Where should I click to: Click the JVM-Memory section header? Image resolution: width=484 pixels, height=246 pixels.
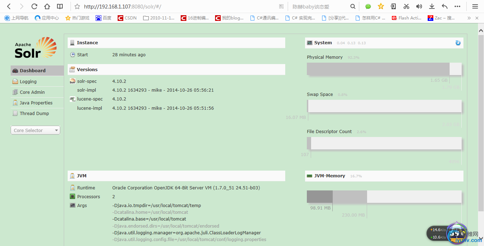(x=384, y=176)
